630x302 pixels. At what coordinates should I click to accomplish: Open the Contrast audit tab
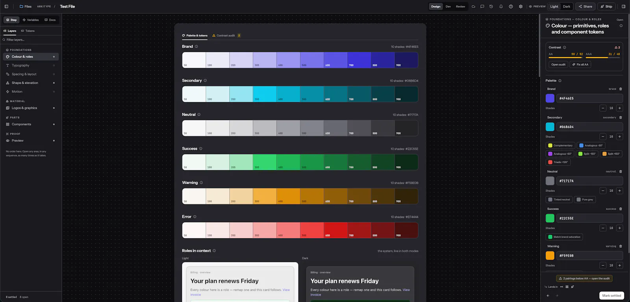click(226, 35)
